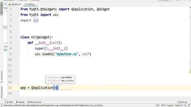Open the Python 3.7 interpreter selector
Image resolution: width=191 pixels, height=107 pixels.
point(179,105)
